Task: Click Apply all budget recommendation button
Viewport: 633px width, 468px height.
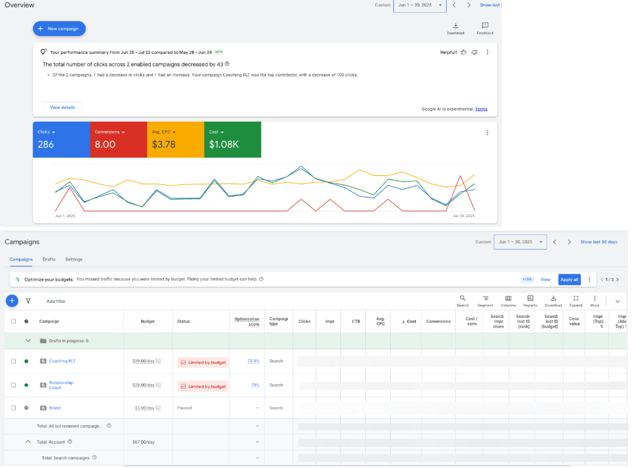Action: tap(569, 279)
